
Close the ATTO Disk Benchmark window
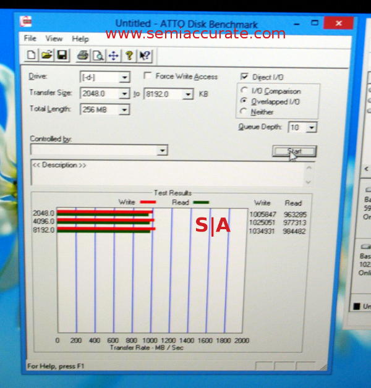pyautogui.click(x=339, y=23)
